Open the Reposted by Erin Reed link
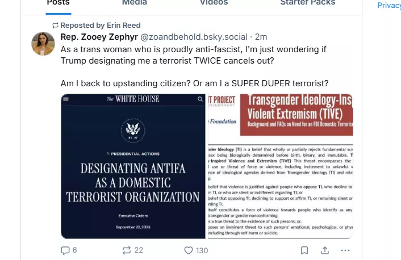Image resolution: width=401 pixels, height=260 pixels. (x=101, y=26)
